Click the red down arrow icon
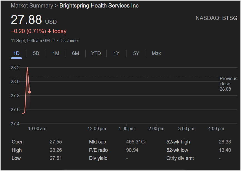The height and width of the screenshot is (171, 241). click(49, 31)
